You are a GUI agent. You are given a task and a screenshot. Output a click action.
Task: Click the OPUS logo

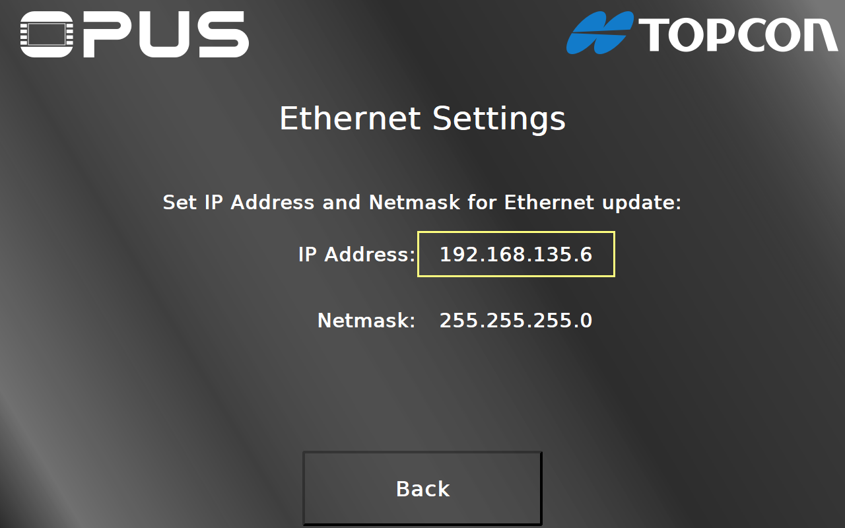tap(134, 34)
